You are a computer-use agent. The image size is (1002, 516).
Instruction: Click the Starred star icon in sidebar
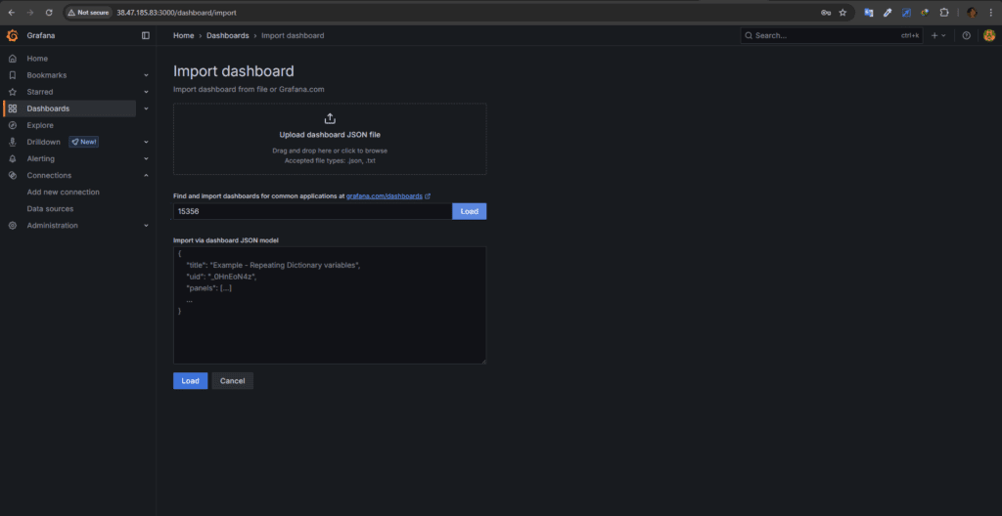(x=12, y=92)
